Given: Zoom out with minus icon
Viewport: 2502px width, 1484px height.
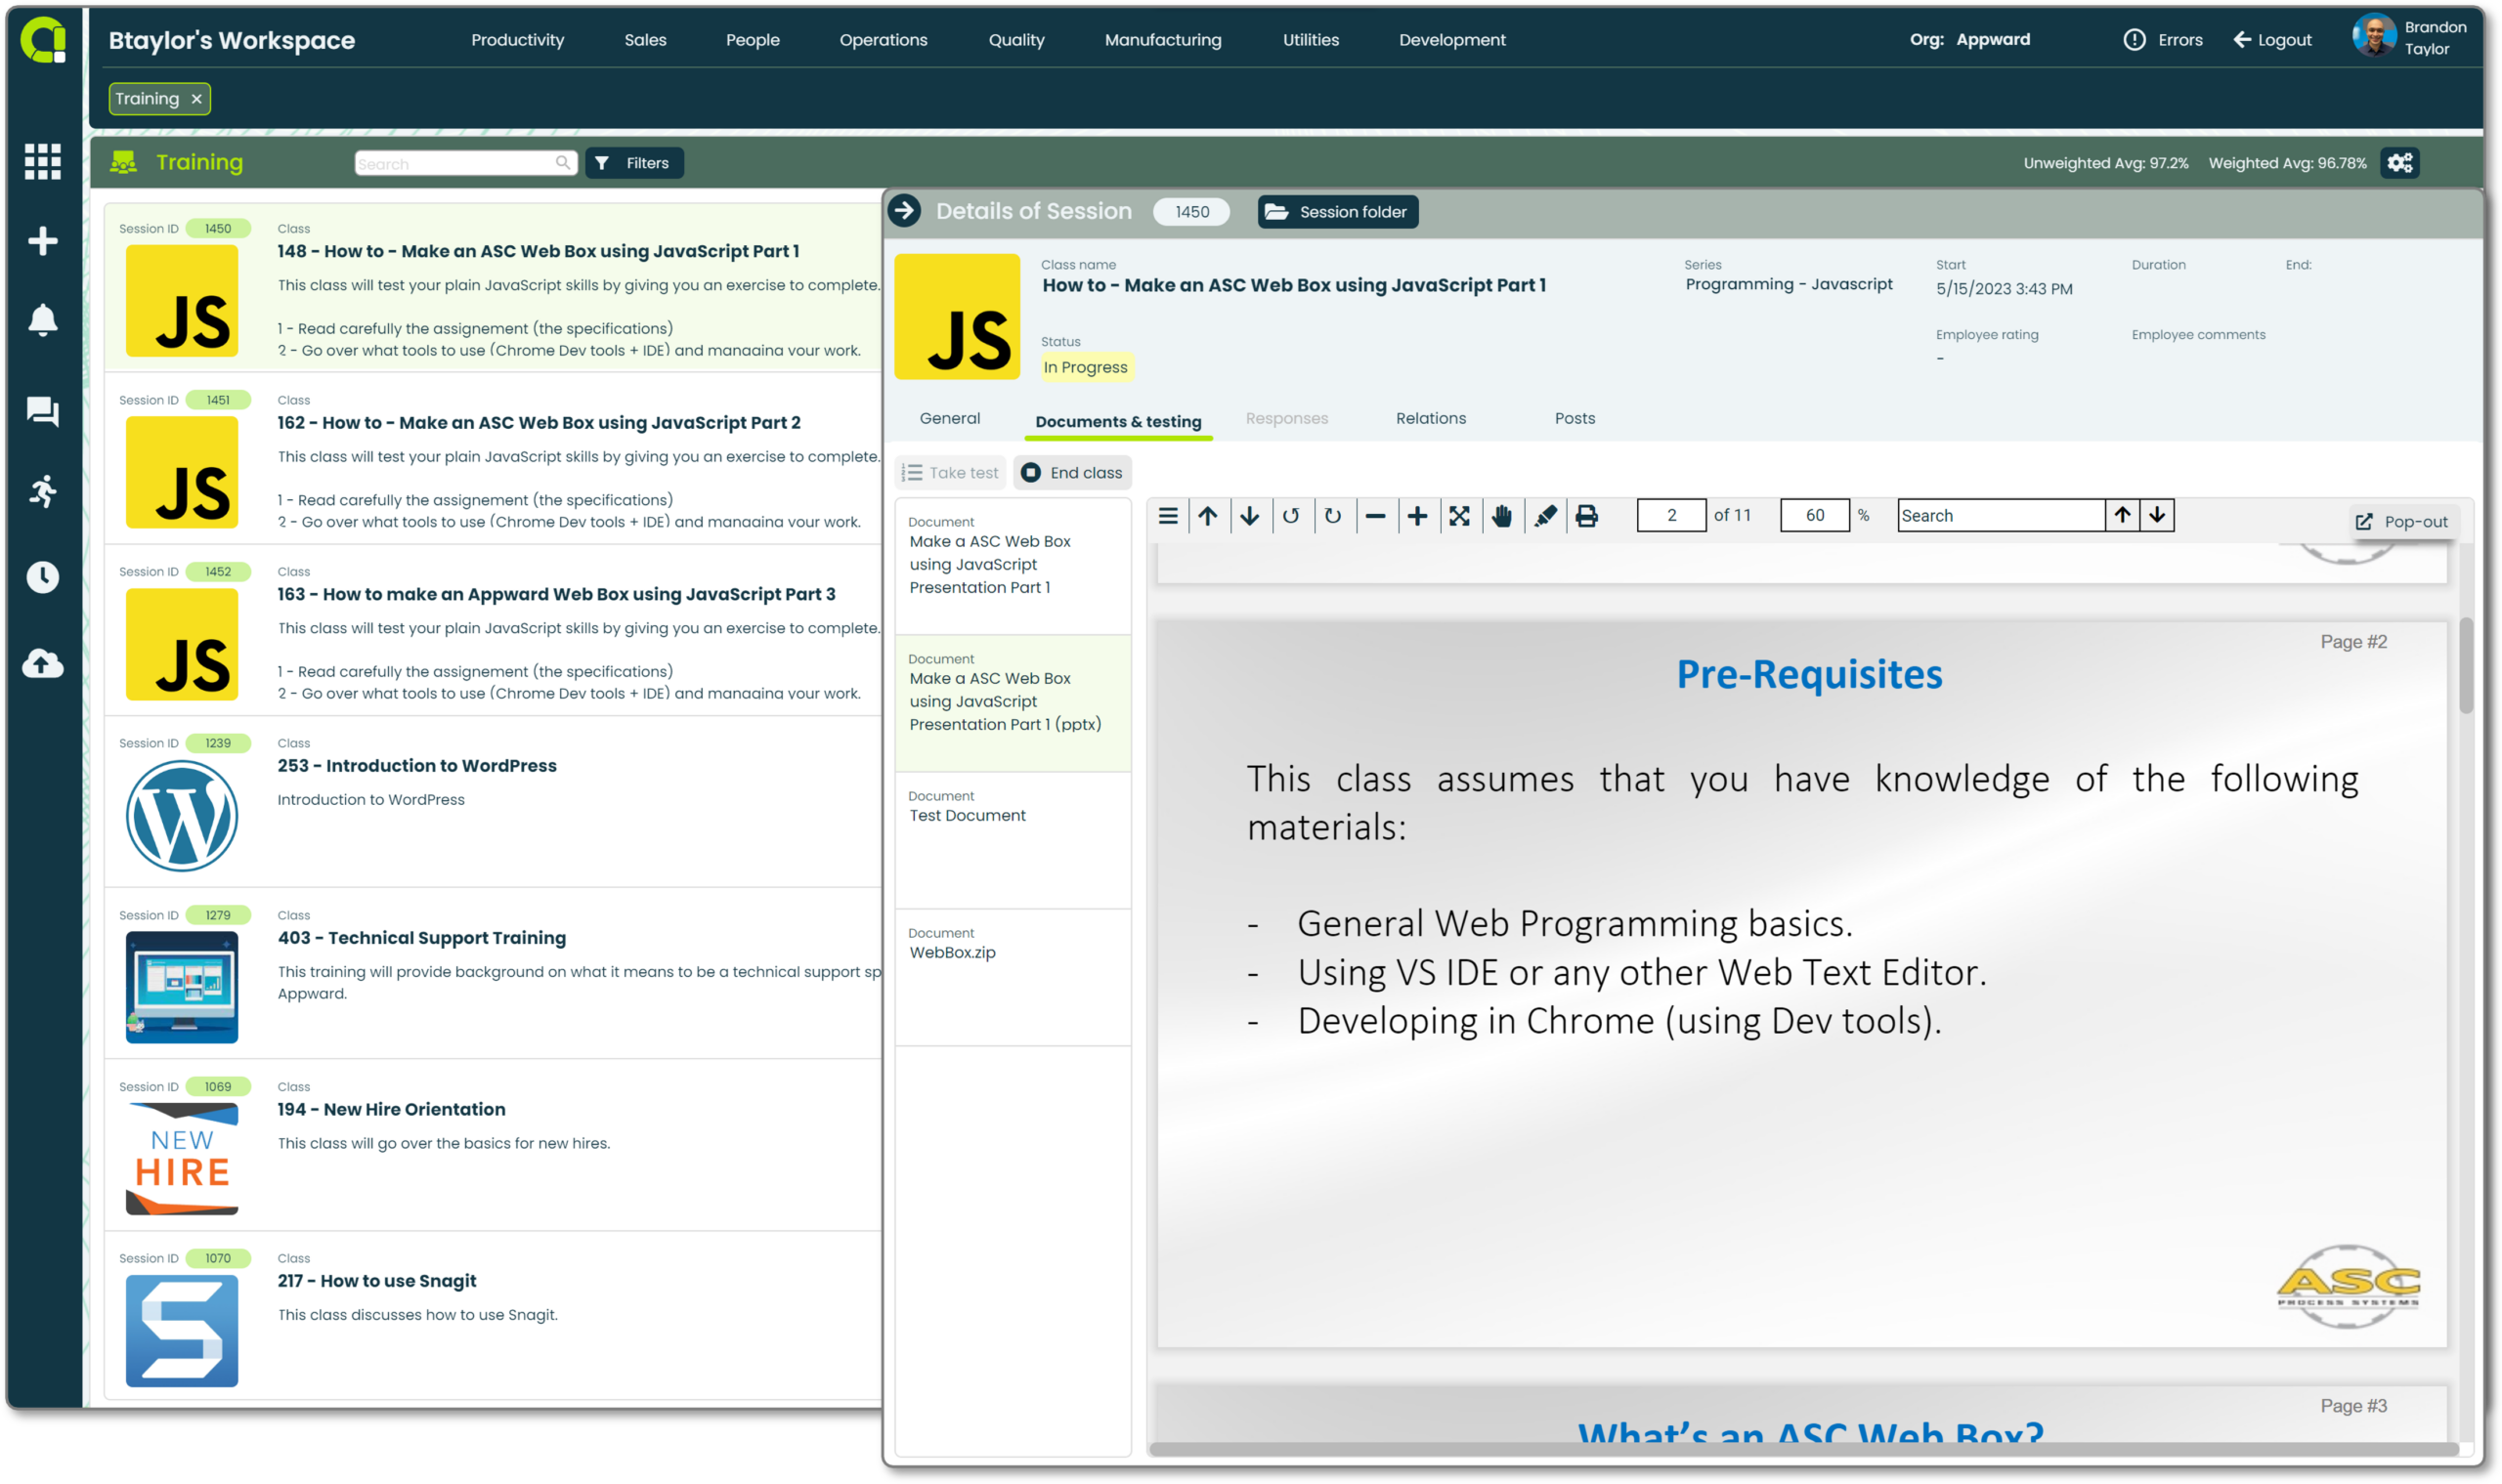Looking at the screenshot, I should 1375,516.
